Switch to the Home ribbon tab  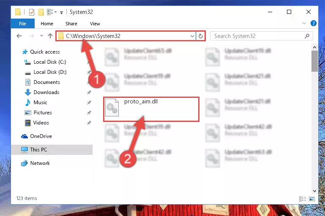[47, 24]
